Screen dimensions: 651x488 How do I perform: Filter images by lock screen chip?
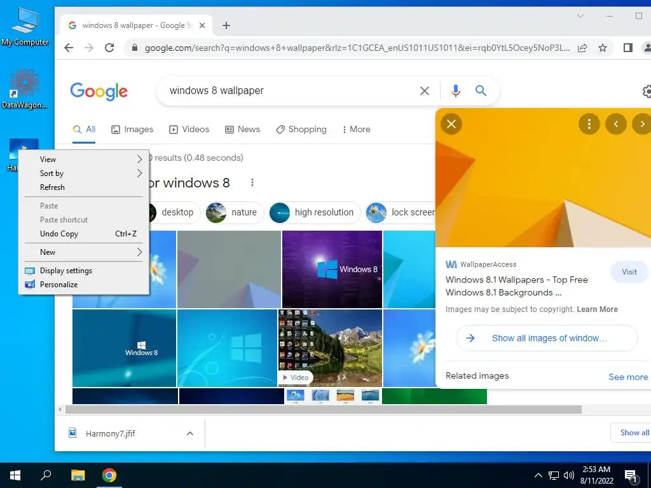coord(401,212)
